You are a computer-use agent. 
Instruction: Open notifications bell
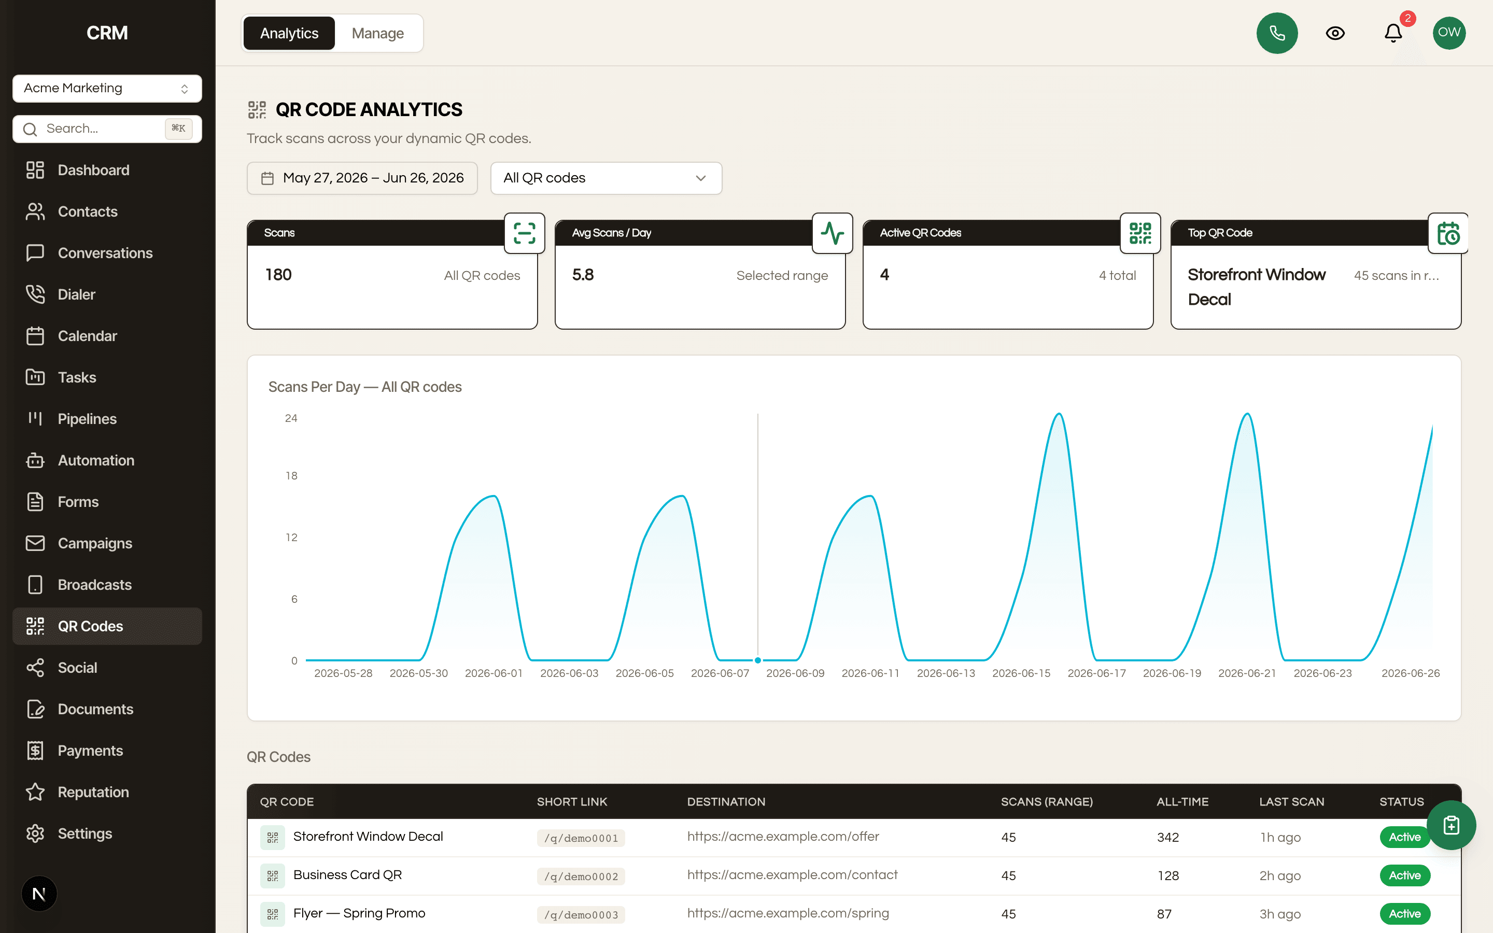(x=1393, y=33)
